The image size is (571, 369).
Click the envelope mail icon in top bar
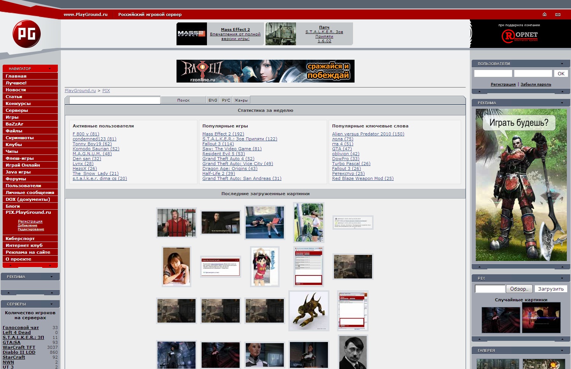[558, 14]
